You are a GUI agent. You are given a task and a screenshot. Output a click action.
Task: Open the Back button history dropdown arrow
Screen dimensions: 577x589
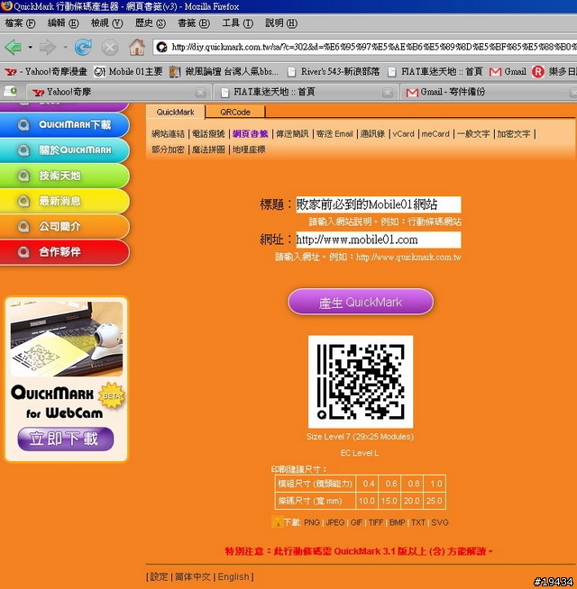pyautogui.click(x=30, y=48)
